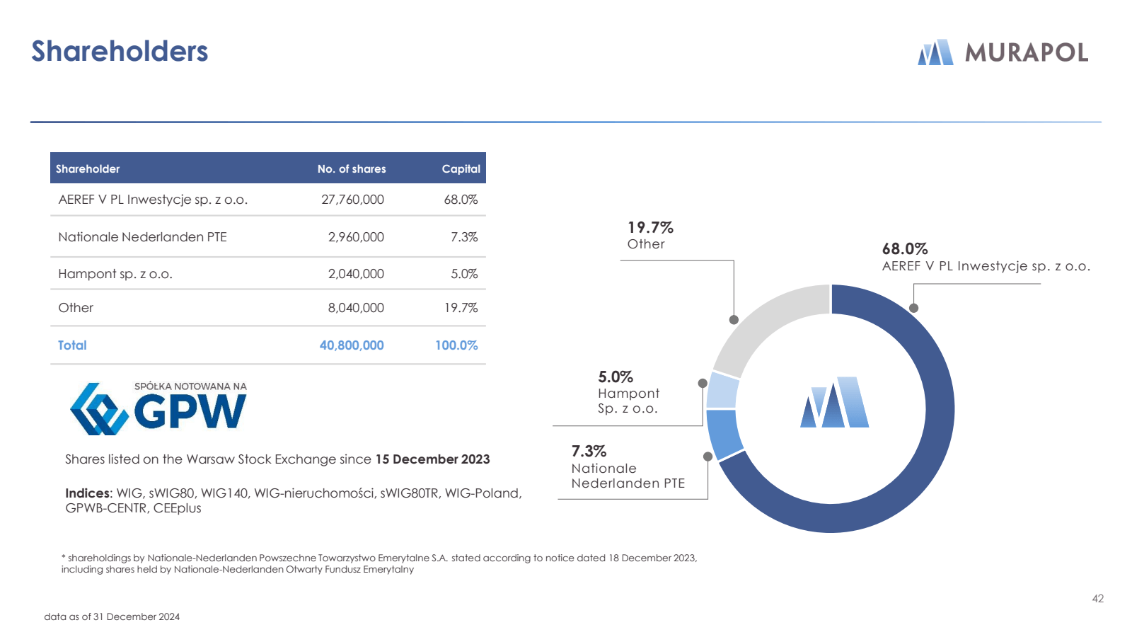The width and height of the screenshot is (1132, 637).
Task: Select the medium blue 7.3% donut segment
Action: coord(724,434)
